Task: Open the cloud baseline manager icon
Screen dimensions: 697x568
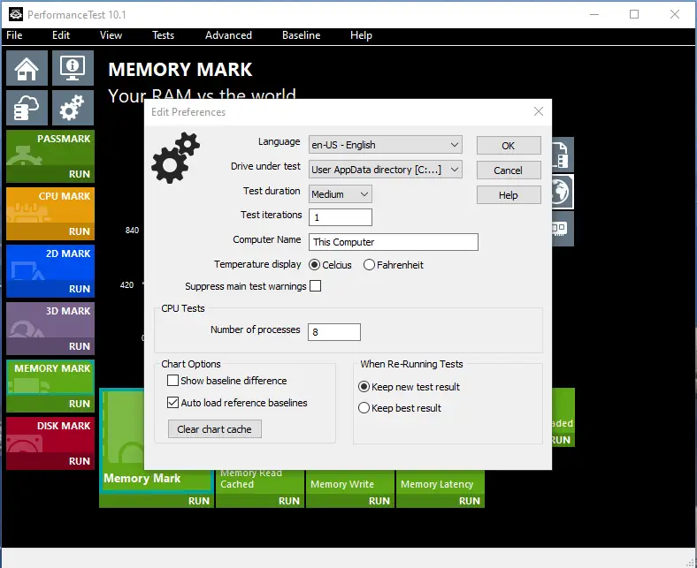Action: [27, 108]
